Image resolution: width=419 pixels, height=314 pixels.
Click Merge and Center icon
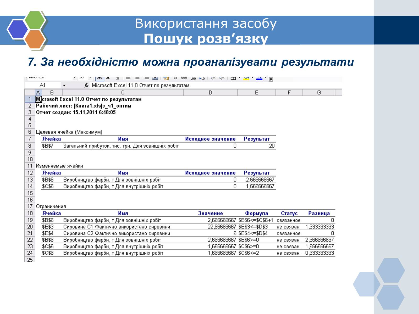[155, 78]
